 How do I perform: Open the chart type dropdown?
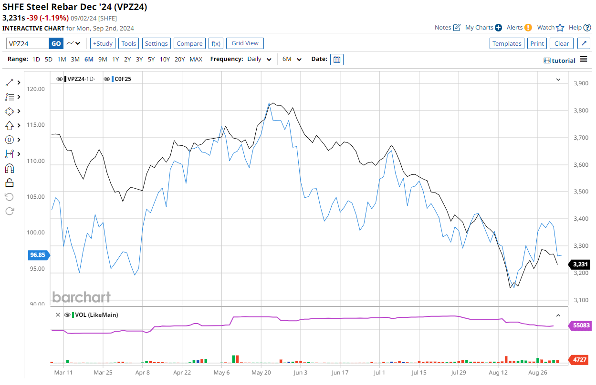(x=73, y=43)
